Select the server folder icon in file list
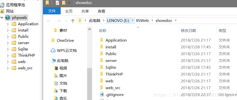237x100 pixels. pos(101,60)
